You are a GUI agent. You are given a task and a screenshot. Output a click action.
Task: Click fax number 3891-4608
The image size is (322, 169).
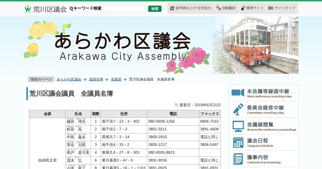point(209,129)
